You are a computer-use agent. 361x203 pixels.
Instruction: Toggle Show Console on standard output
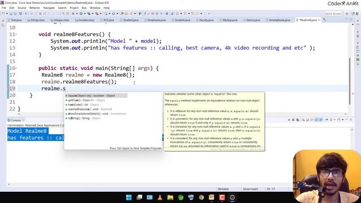tap(316, 120)
